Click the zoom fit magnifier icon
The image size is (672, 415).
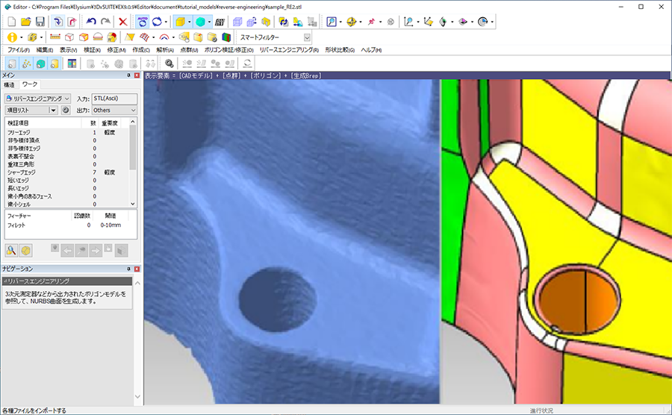tap(332, 22)
